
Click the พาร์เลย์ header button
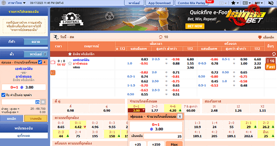[x=134, y=3]
